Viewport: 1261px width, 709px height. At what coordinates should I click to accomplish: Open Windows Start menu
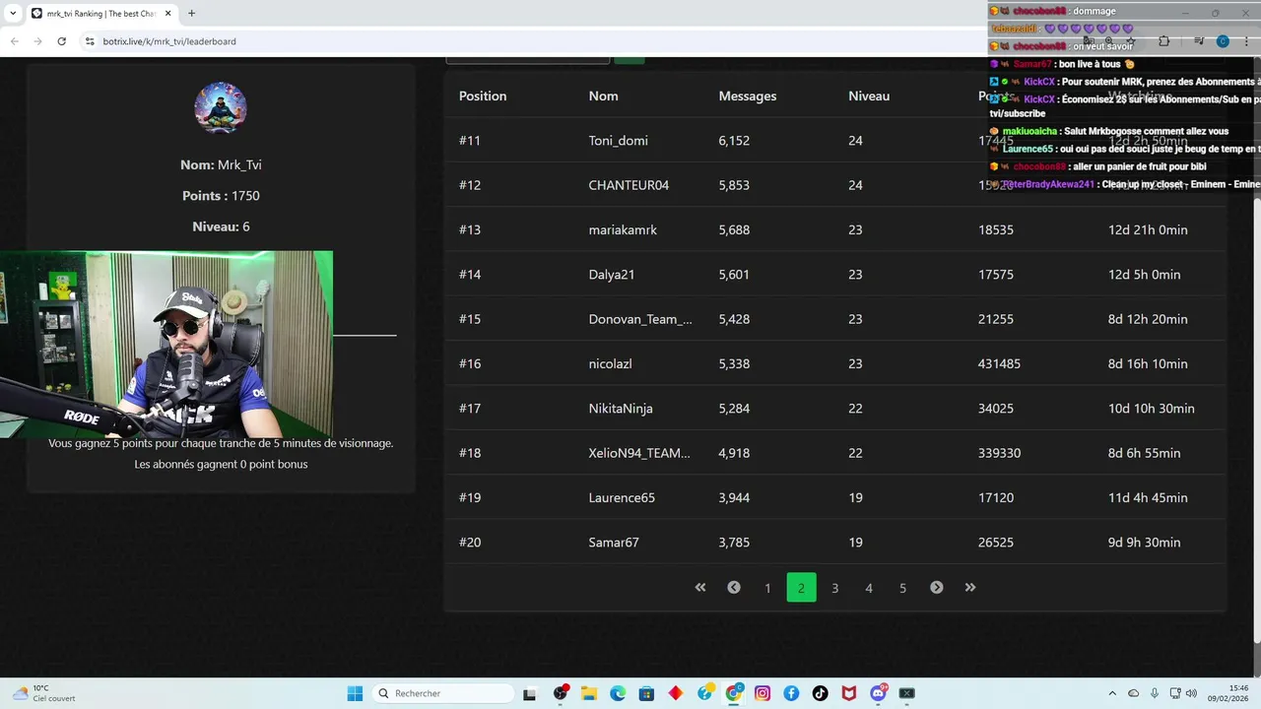tap(355, 693)
